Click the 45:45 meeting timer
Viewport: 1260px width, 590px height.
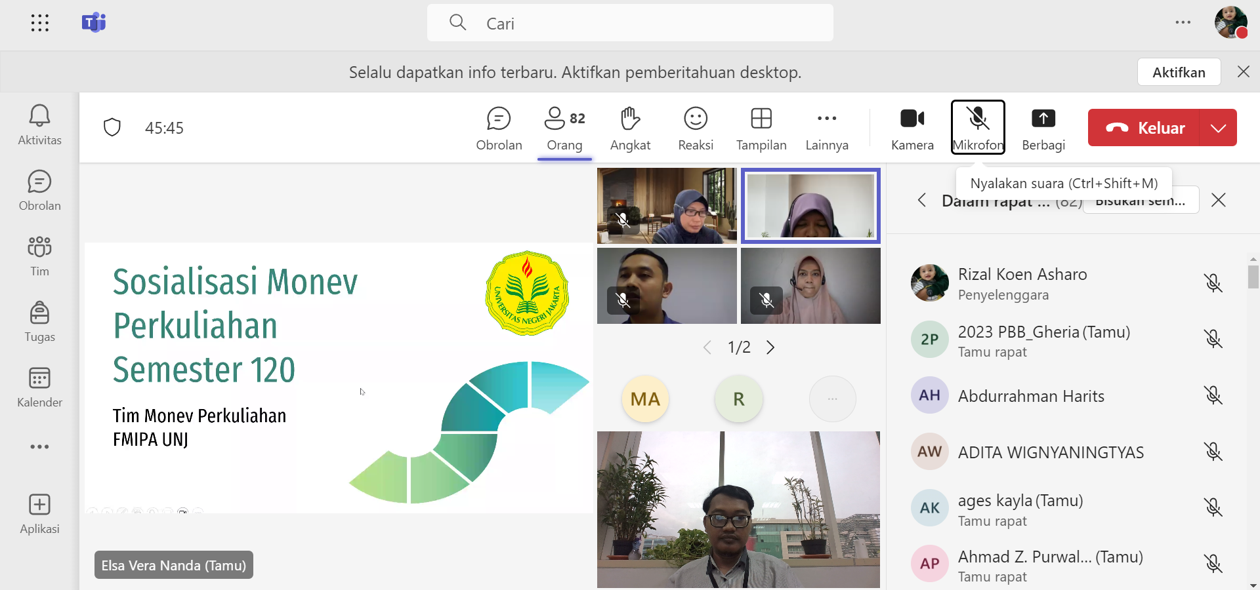(164, 128)
